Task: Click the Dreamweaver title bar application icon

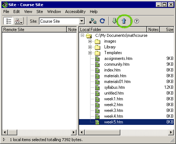Action: [x=5, y=5]
